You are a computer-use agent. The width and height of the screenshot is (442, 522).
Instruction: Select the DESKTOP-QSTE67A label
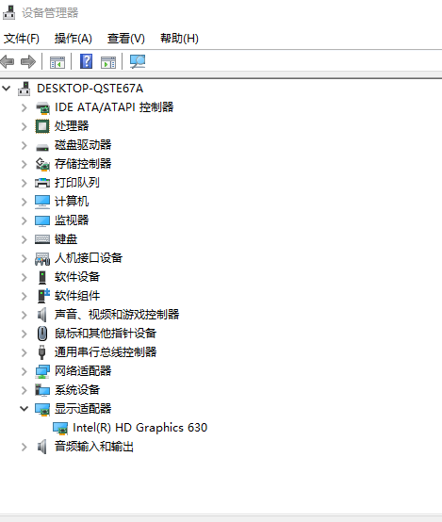coord(90,89)
